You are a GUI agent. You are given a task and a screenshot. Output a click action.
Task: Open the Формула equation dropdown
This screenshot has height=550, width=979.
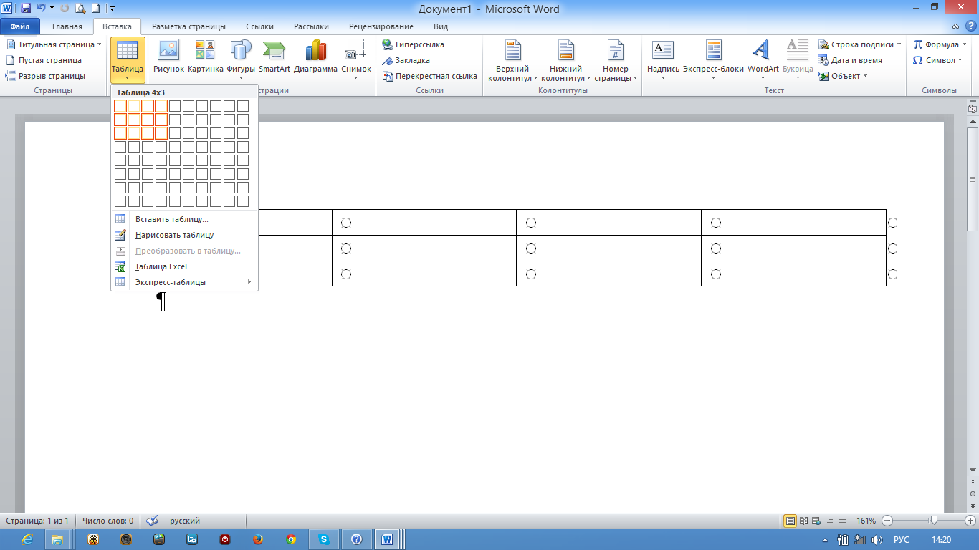[940, 44]
